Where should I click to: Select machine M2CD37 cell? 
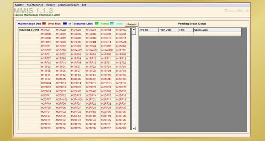pos(63,91)
